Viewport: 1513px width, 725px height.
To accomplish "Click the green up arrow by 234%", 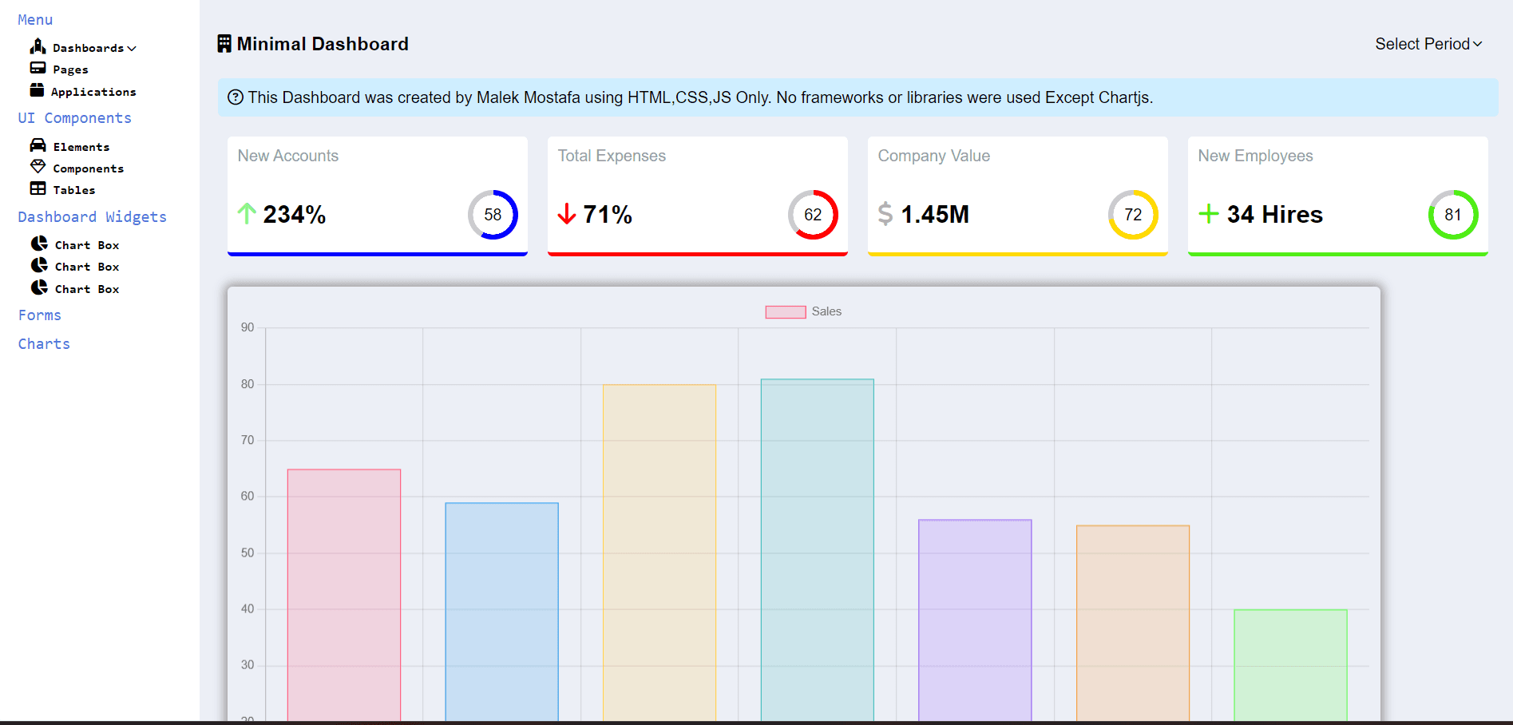I will click(x=247, y=213).
